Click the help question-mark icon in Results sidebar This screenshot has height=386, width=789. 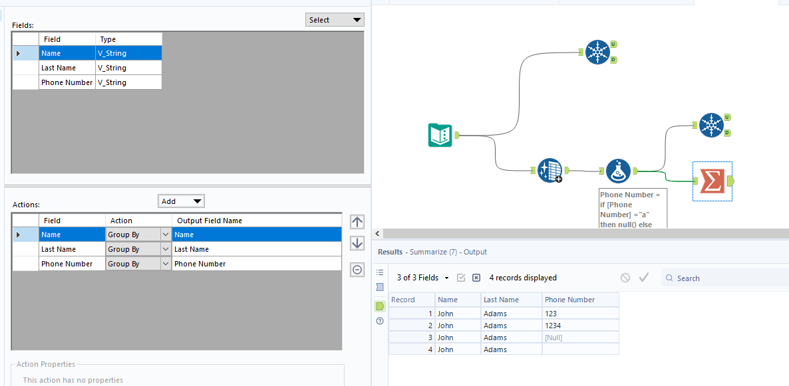point(380,321)
